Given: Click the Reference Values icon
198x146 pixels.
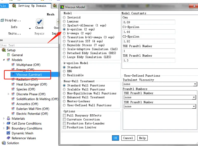Looking at the screenshot, I should pos(8,138).
